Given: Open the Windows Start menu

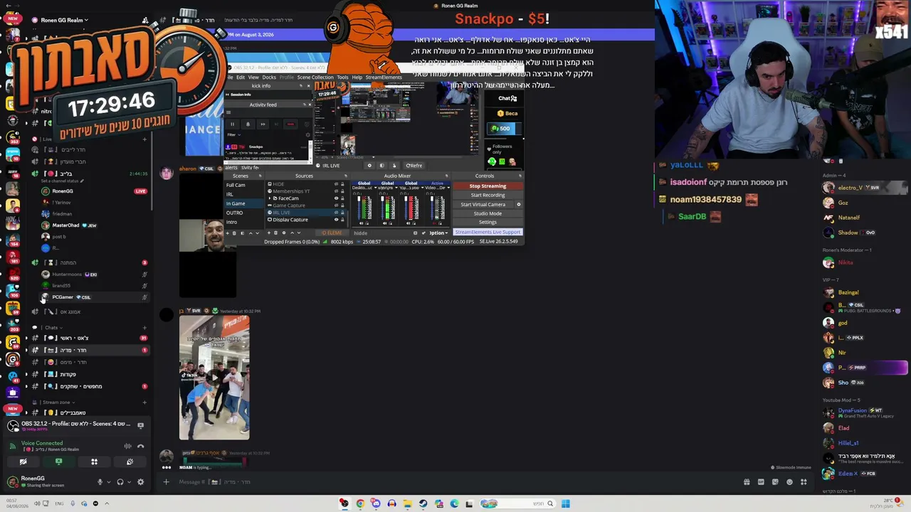Looking at the screenshot, I should [565, 503].
